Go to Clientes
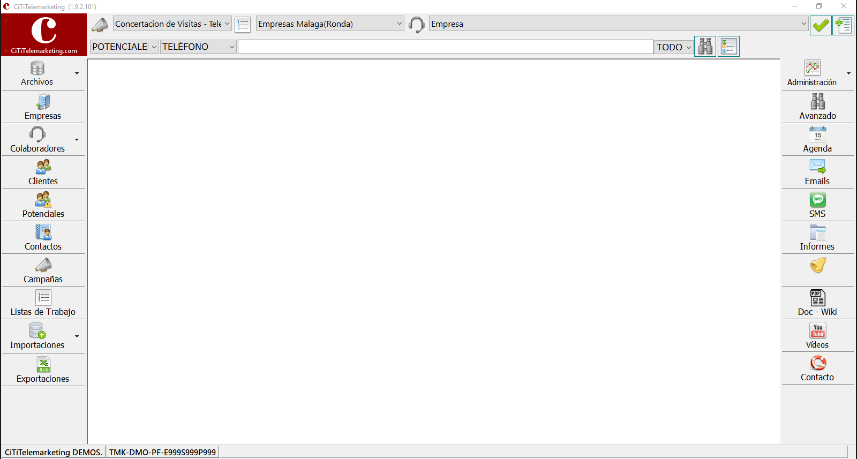The image size is (857, 459). [x=43, y=172]
